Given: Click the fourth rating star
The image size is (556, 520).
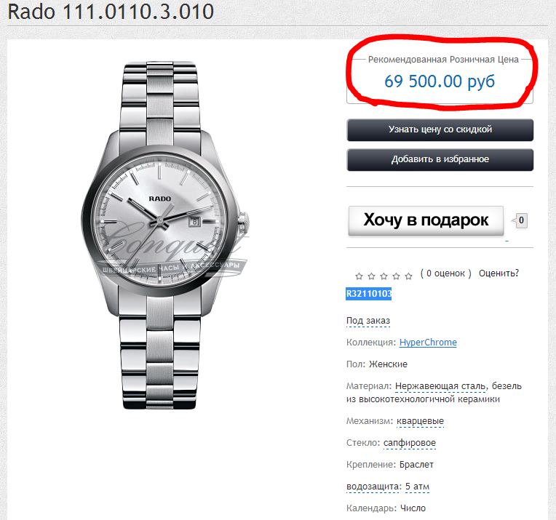Looking at the screenshot, I should point(396,276).
